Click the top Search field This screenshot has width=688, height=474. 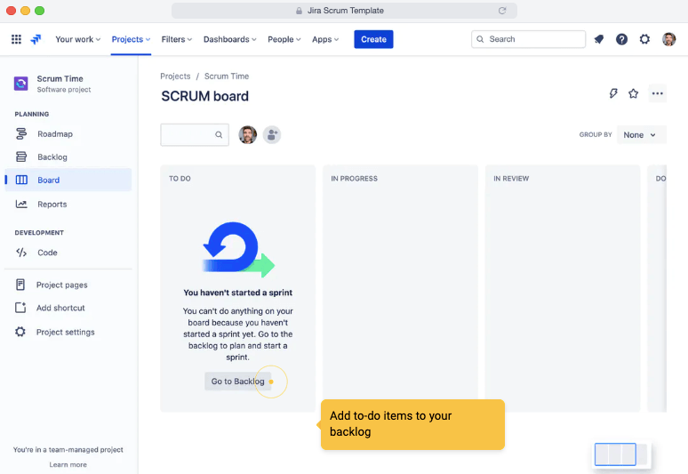(x=528, y=39)
